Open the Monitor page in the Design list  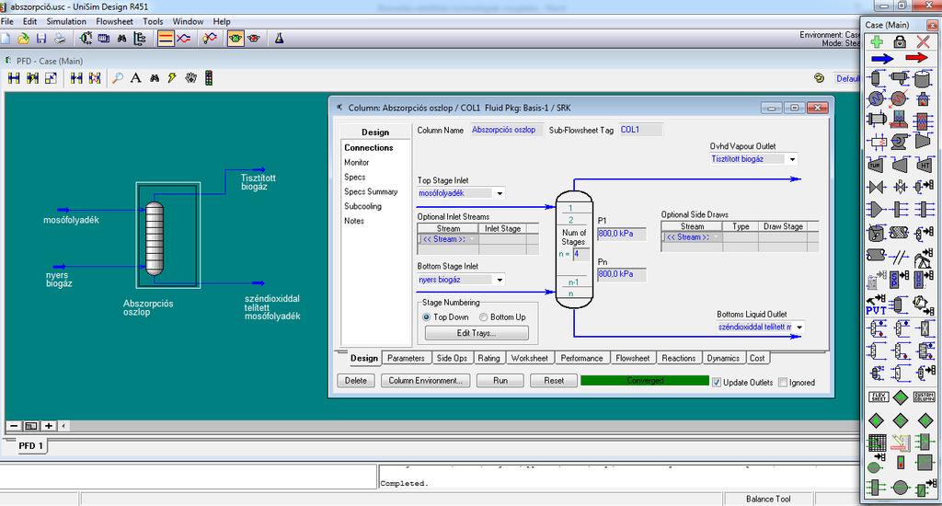point(357,162)
